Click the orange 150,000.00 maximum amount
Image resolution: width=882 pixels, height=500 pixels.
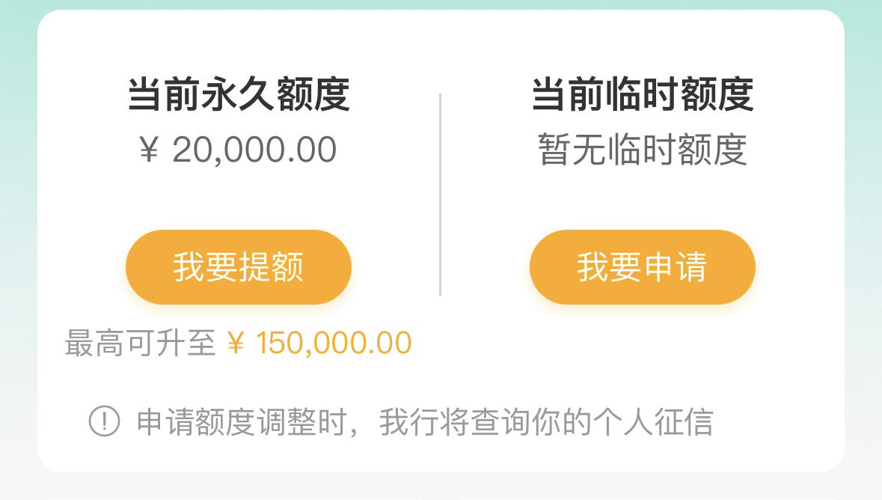pos(334,343)
